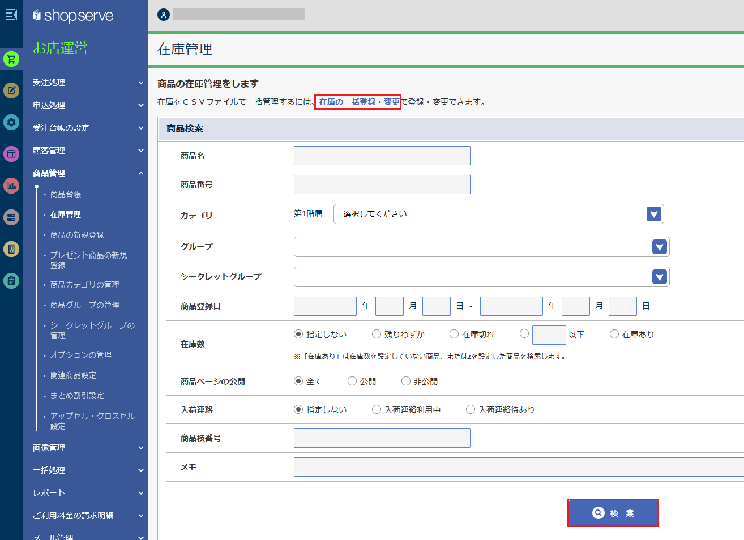Screen dimensions: 744x540
Task: Focus the 商品名 input field
Action: (x=382, y=156)
